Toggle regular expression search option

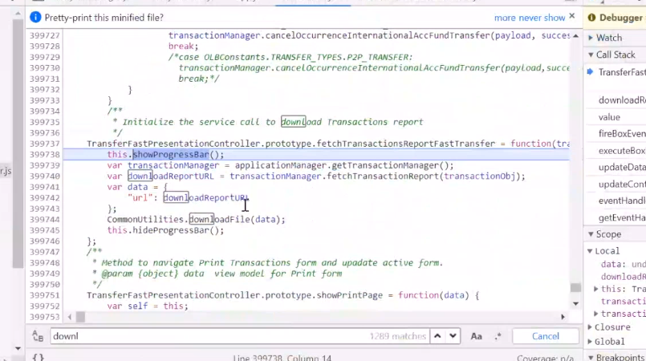coord(498,337)
